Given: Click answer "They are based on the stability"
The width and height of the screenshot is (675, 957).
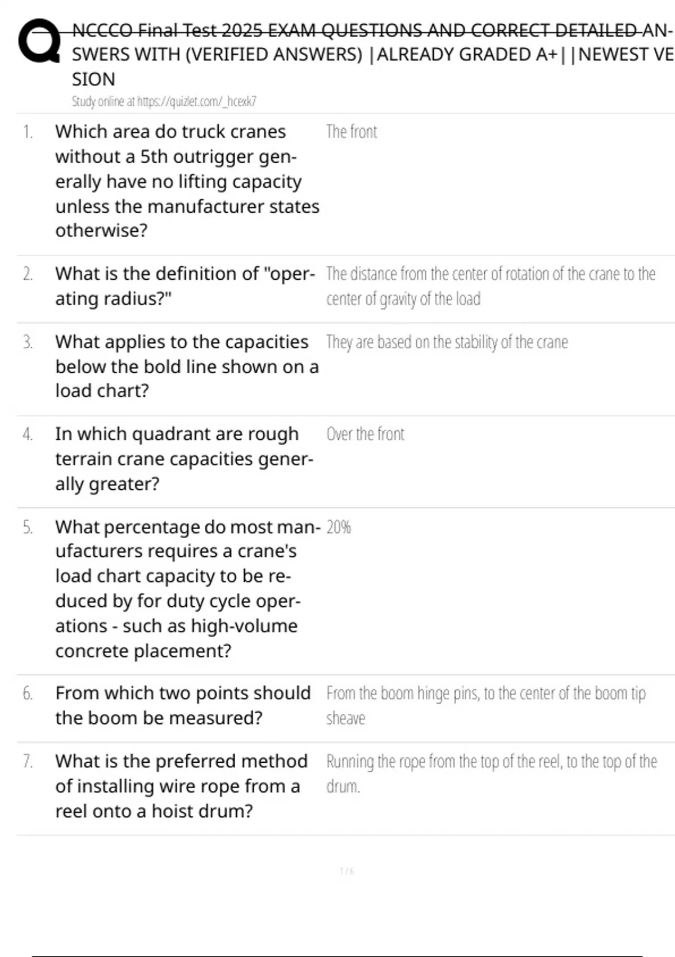Looking at the screenshot, I should (x=447, y=342).
